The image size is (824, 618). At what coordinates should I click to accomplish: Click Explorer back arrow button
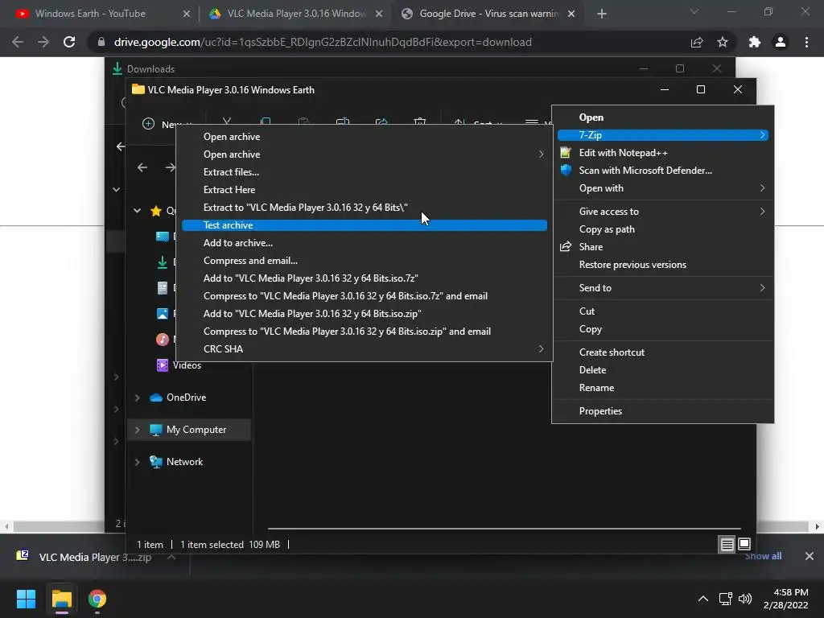142,167
